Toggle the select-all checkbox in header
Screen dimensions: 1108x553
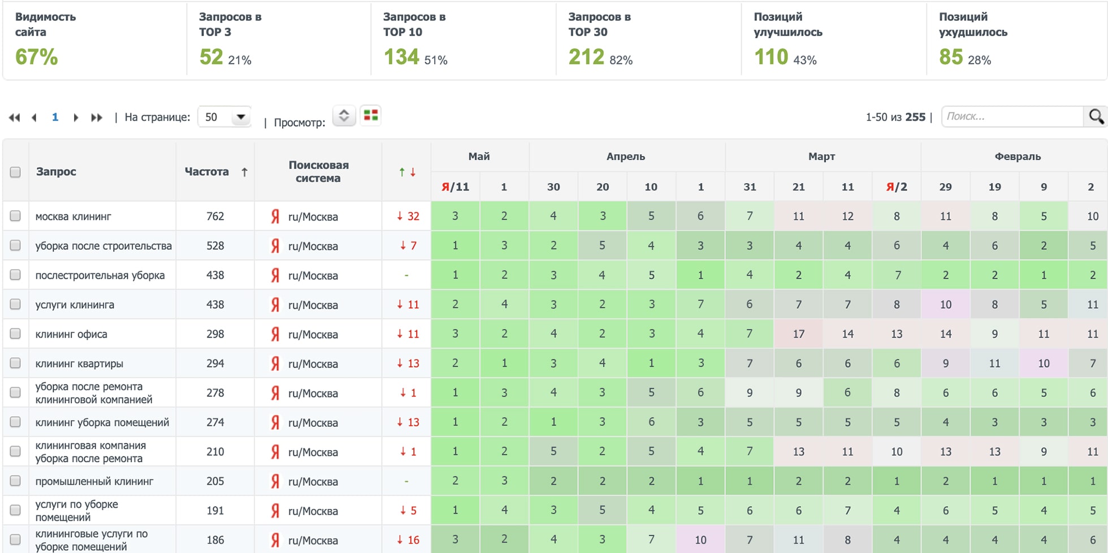(15, 172)
